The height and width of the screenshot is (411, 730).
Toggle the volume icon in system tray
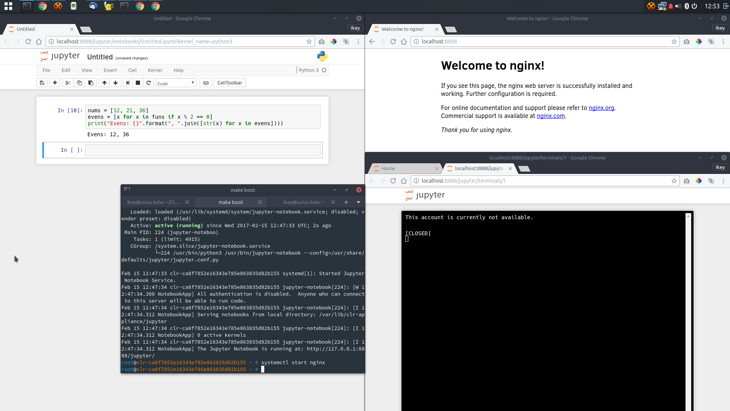(x=678, y=6)
